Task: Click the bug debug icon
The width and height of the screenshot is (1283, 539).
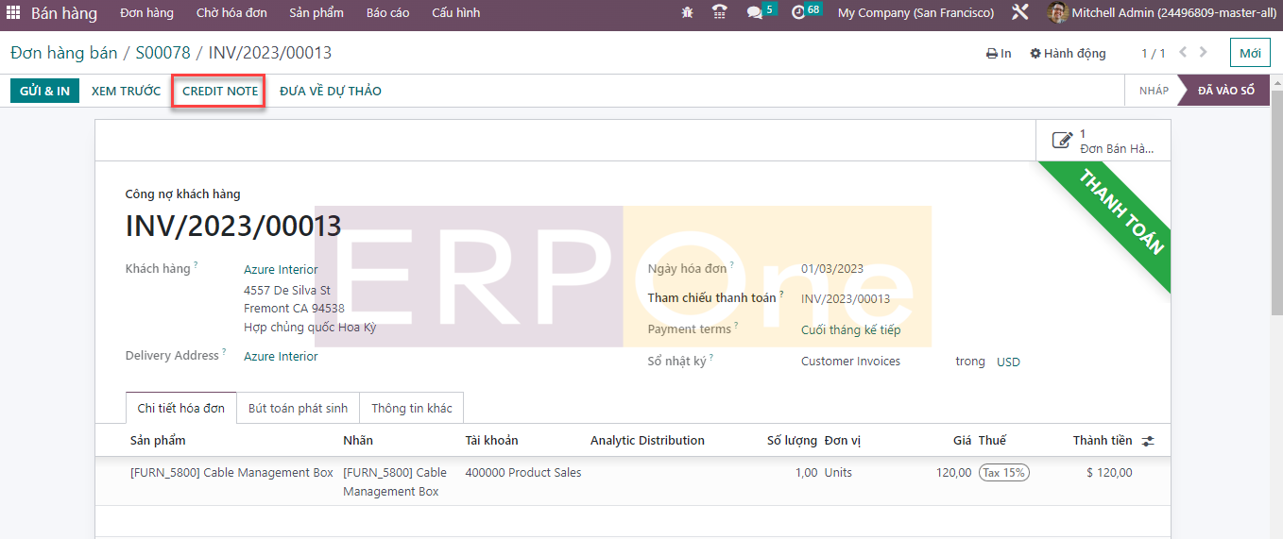Action: (x=687, y=13)
